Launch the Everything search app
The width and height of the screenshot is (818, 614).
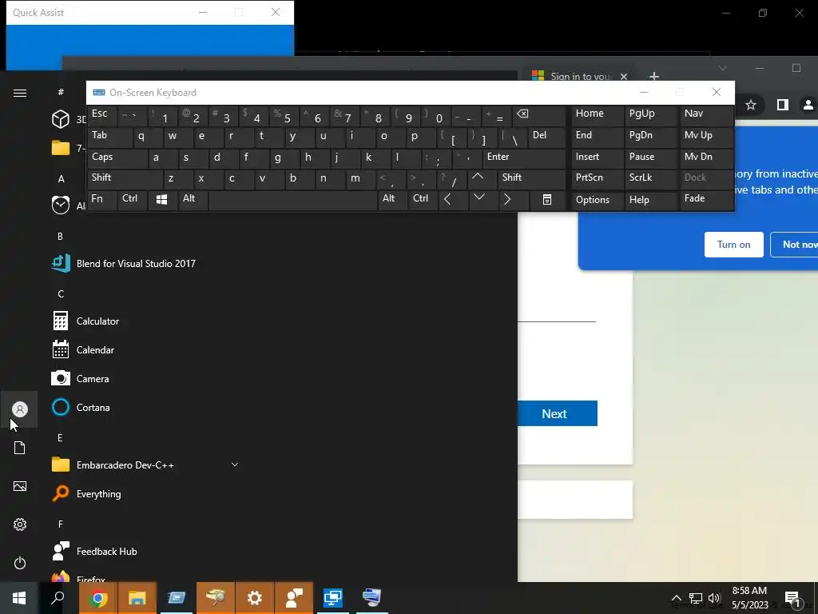(x=86, y=493)
